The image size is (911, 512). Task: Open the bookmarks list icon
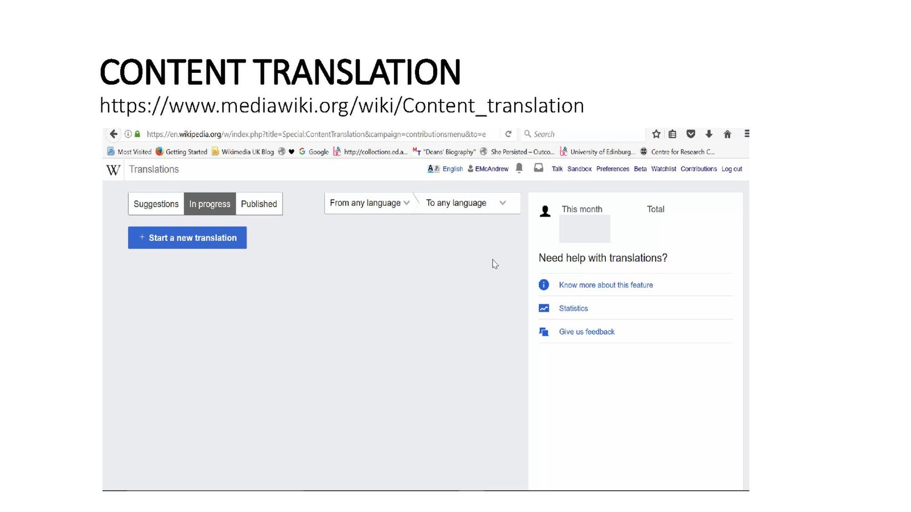click(x=672, y=134)
